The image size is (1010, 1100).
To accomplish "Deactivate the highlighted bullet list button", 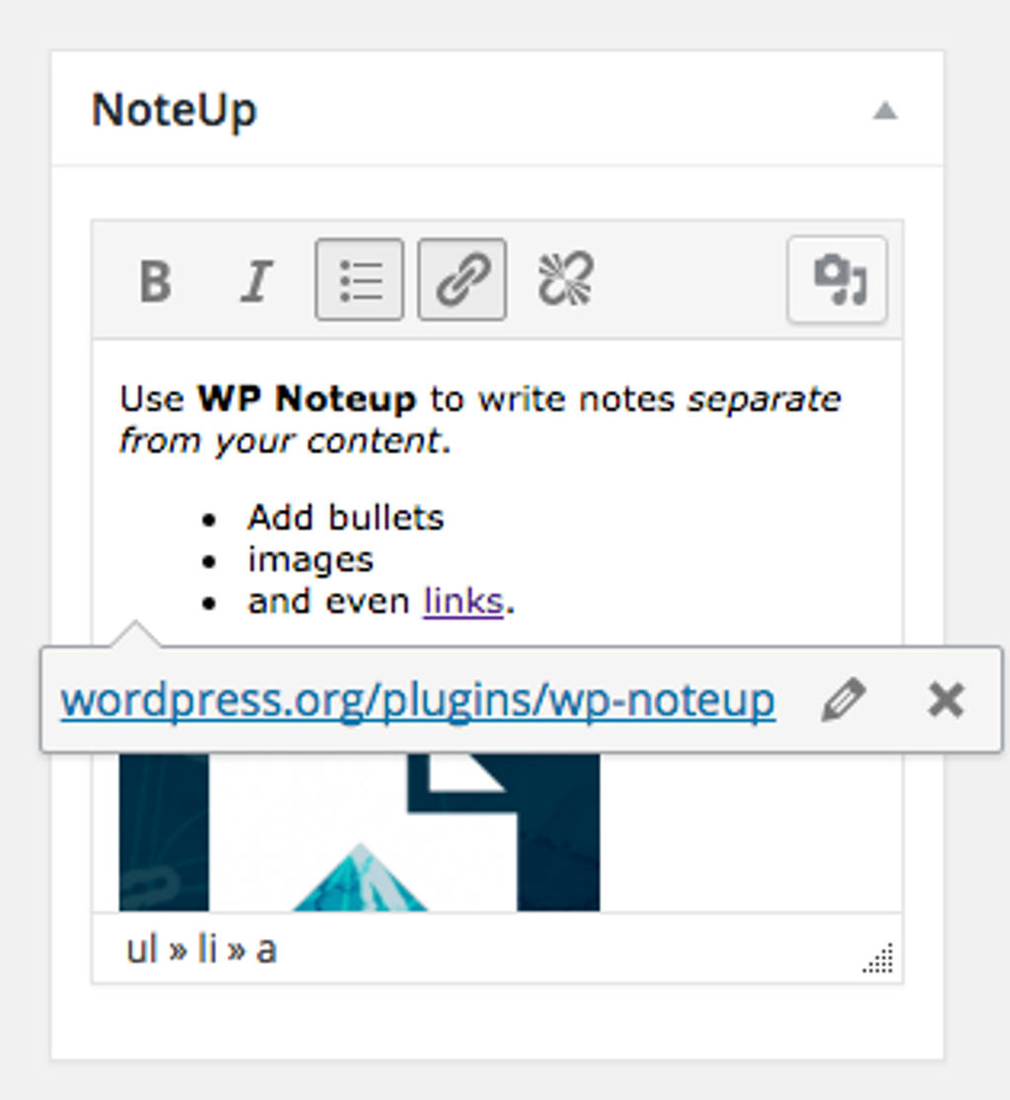I will (x=361, y=280).
